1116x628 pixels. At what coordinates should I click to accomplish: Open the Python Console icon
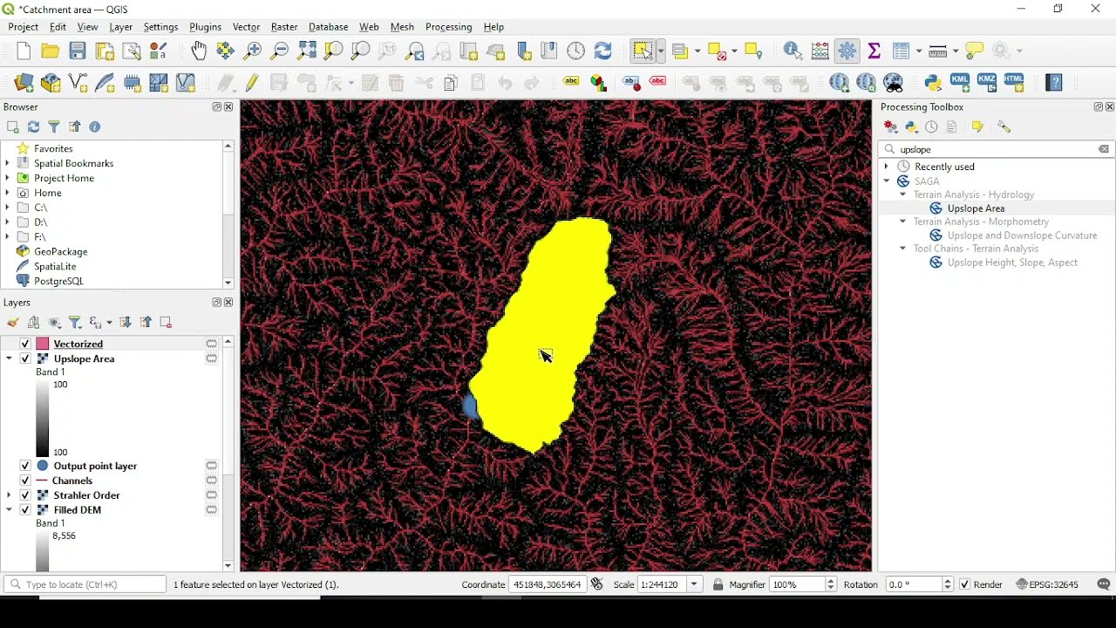[934, 83]
